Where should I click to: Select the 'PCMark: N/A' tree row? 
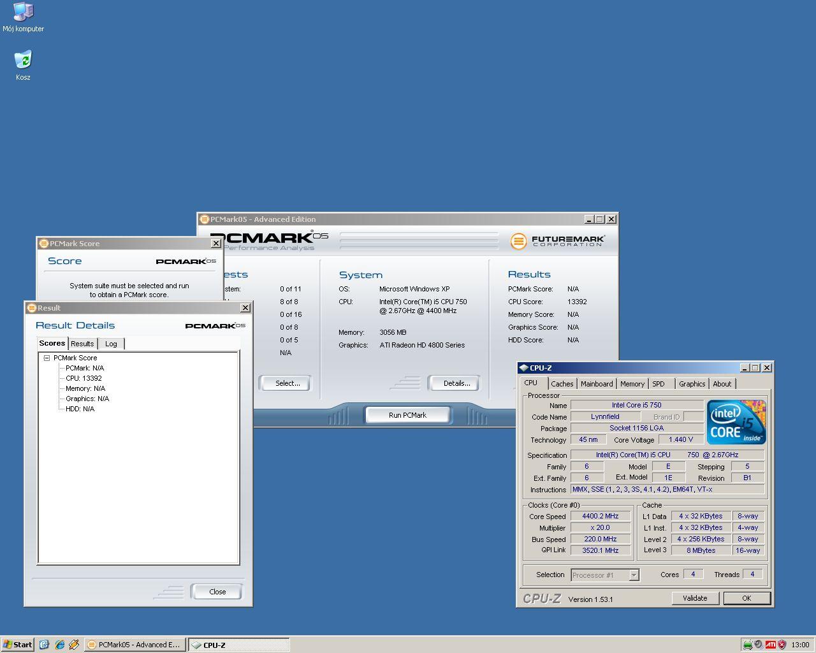click(85, 368)
